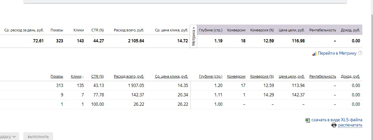Sort by Ср. цена клика, руб. header

(x=172, y=76)
